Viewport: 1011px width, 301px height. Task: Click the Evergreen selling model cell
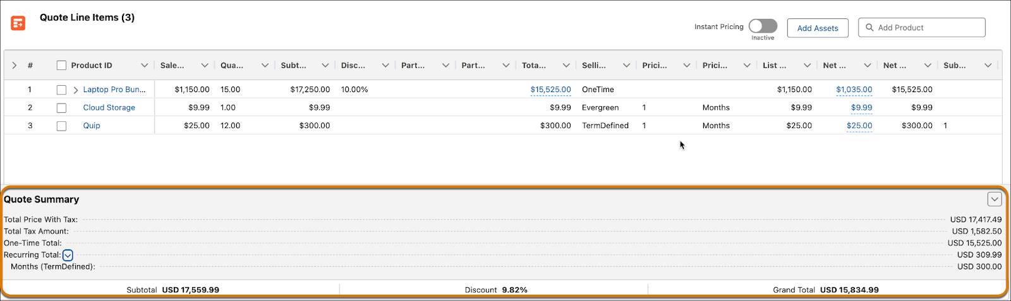600,108
